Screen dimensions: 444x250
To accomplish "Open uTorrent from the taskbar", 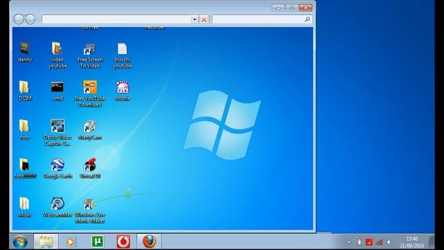I will pyautogui.click(x=97, y=242).
